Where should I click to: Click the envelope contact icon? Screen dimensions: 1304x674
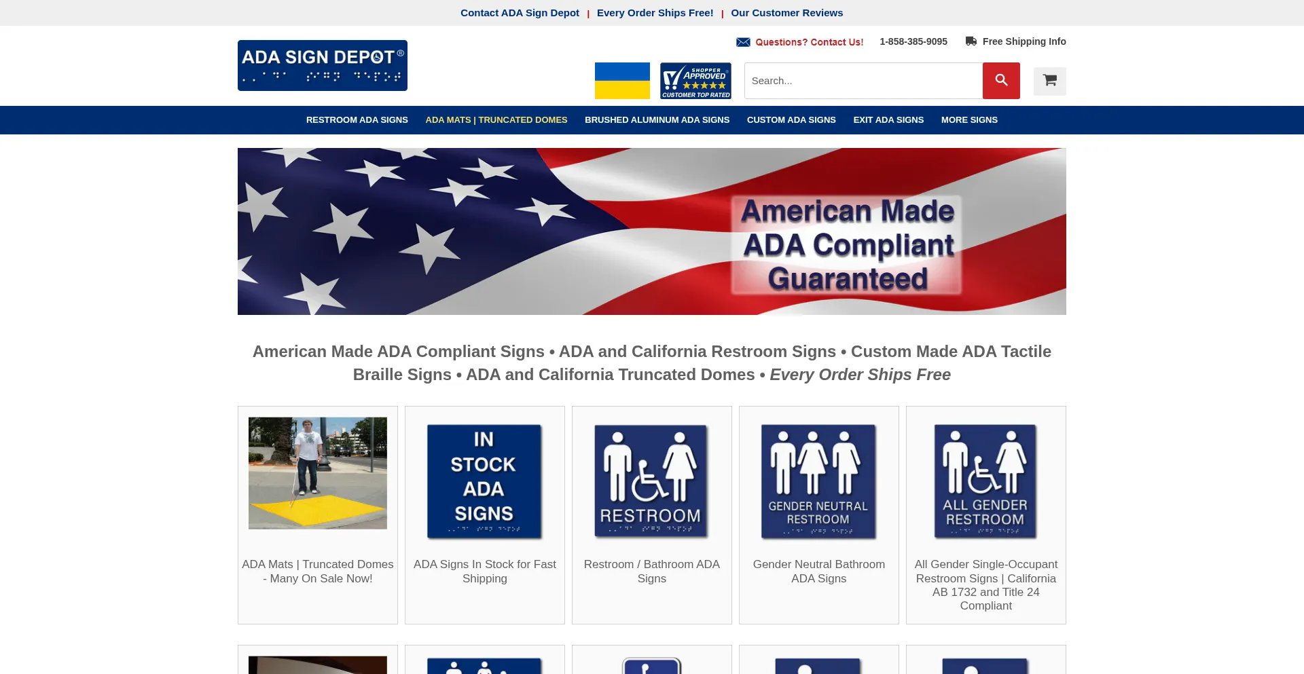(743, 42)
